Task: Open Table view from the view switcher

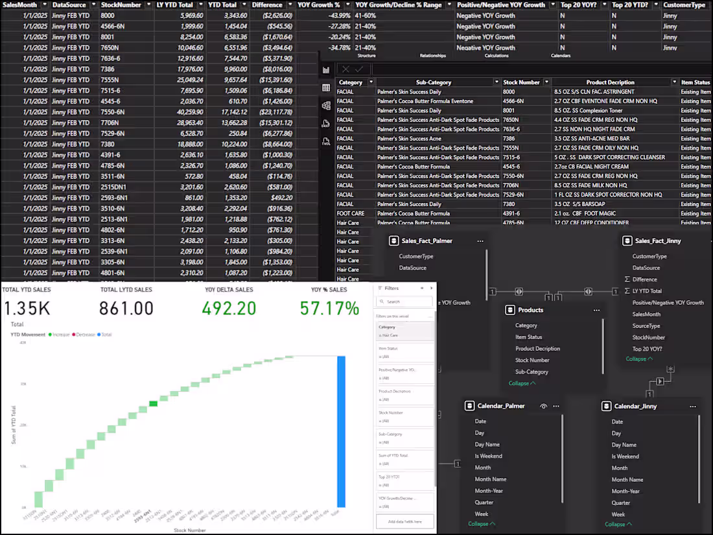Action: [x=326, y=88]
